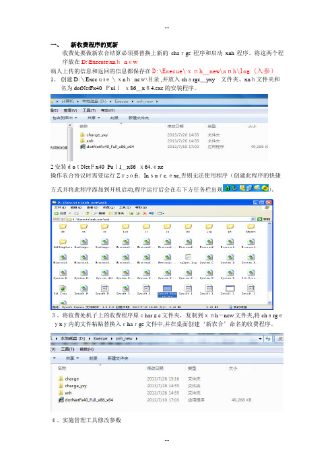Click 2013/7/26 15:16 date in bottom Explorer

click(163, 379)
